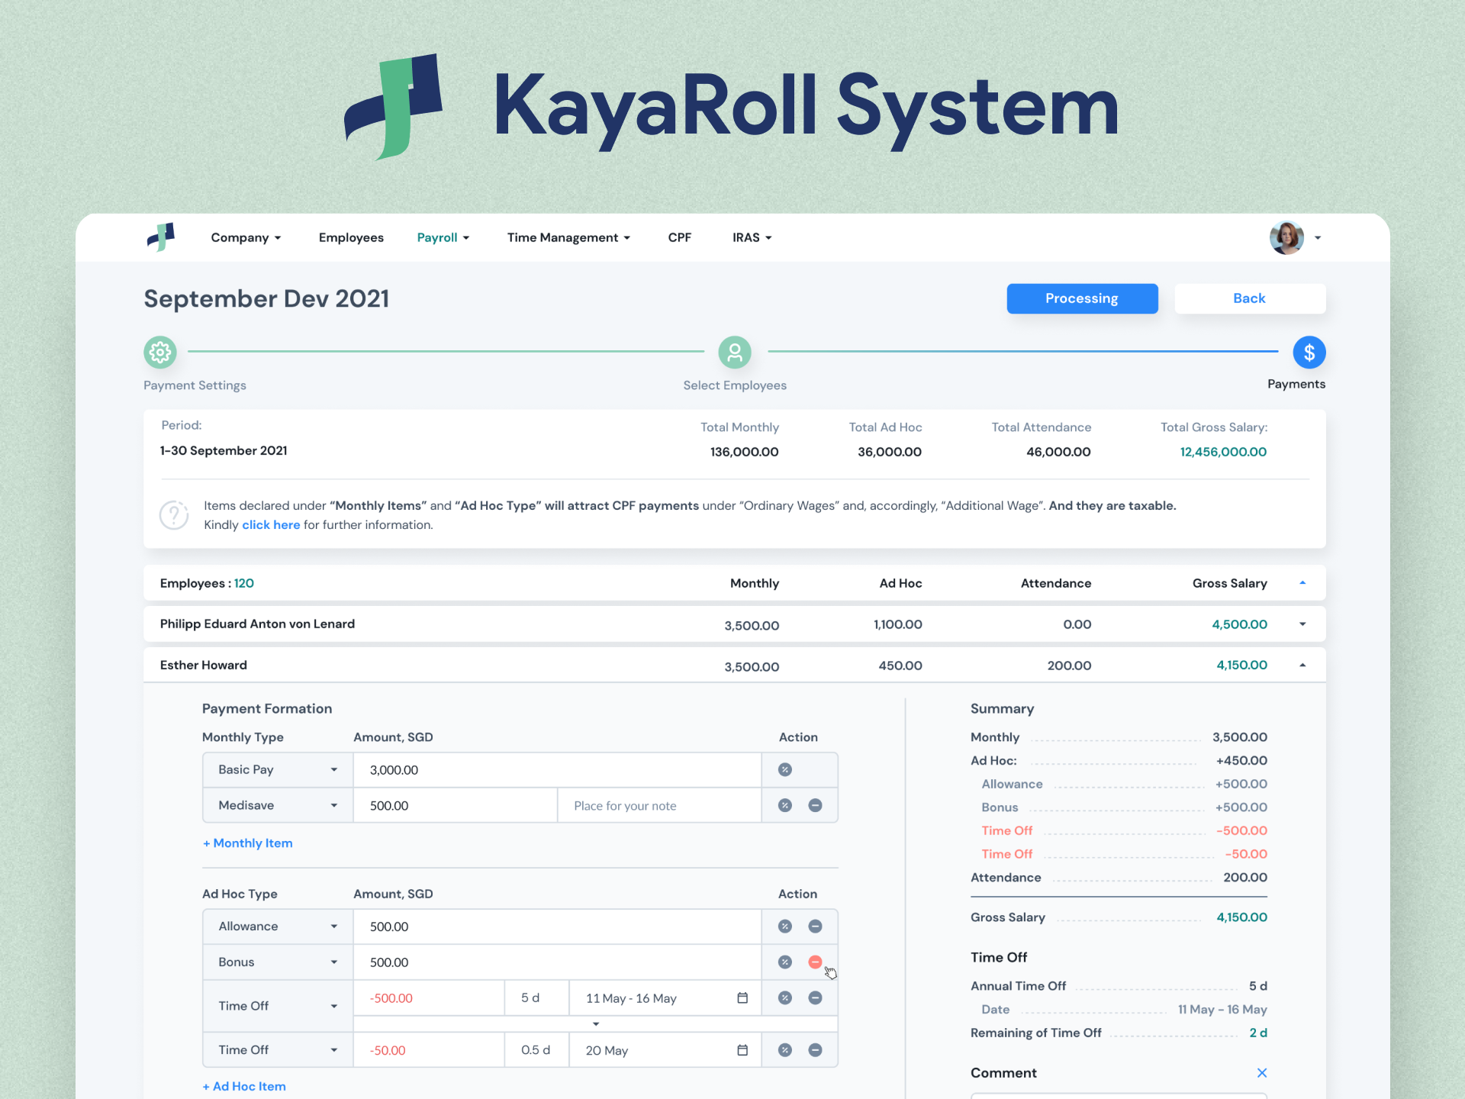
Task: Open calendar icon for 20 May date
Action: click(x=742, y=1050)
